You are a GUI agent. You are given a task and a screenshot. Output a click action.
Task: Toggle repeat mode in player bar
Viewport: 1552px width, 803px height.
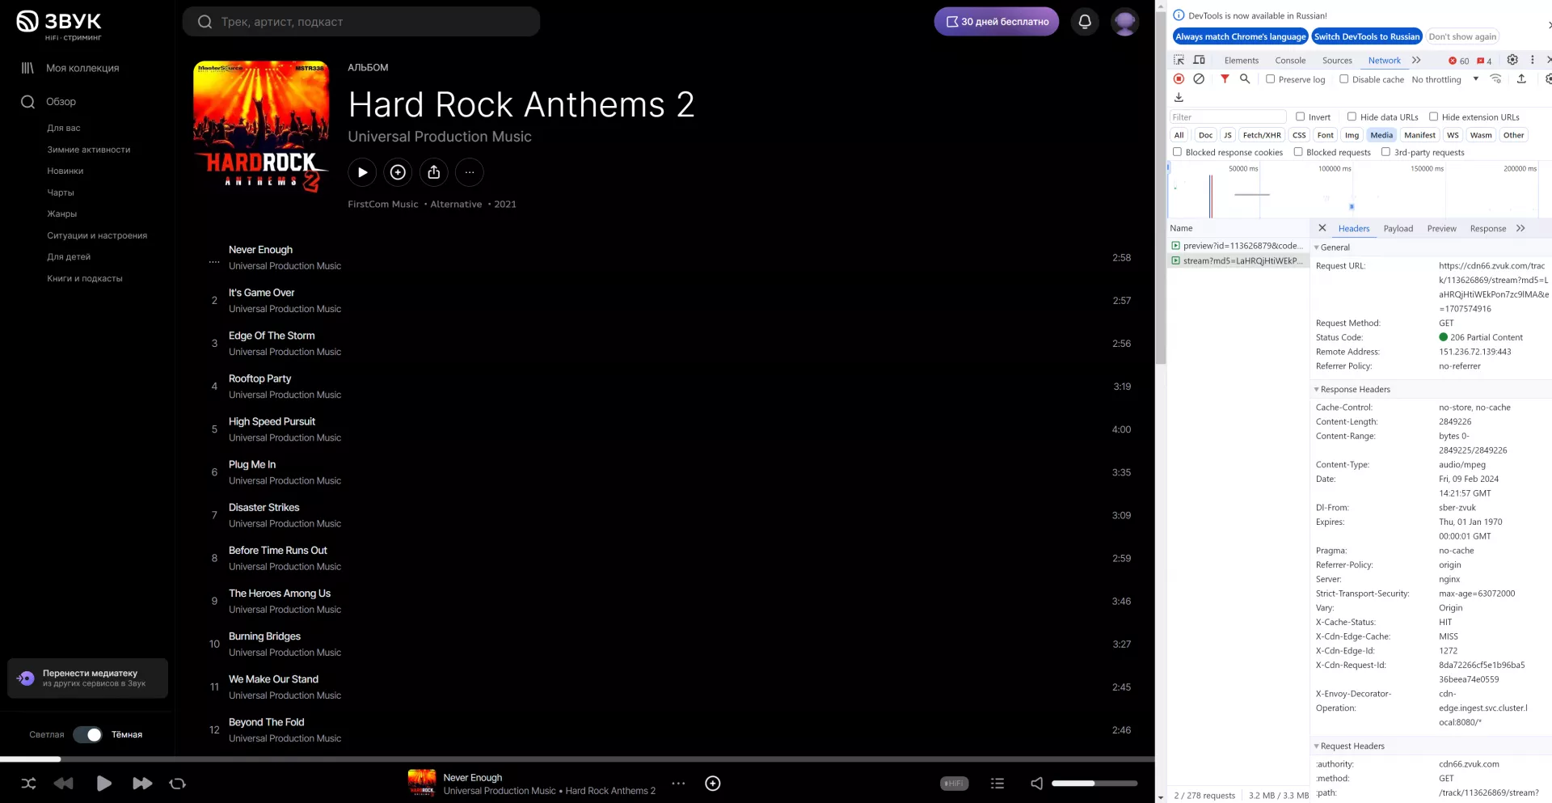pyautogui.click(x=178, y=783)
